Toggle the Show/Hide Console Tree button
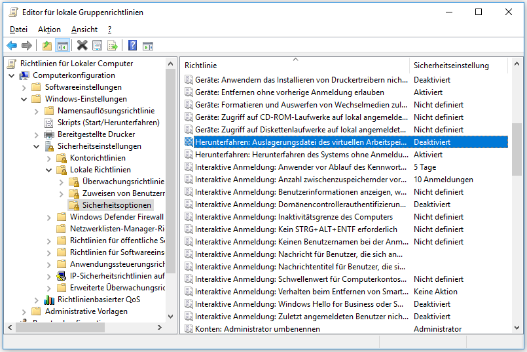The height and width of the screenshot is (352, 527). pyautogui.click(x=63, y=45)
